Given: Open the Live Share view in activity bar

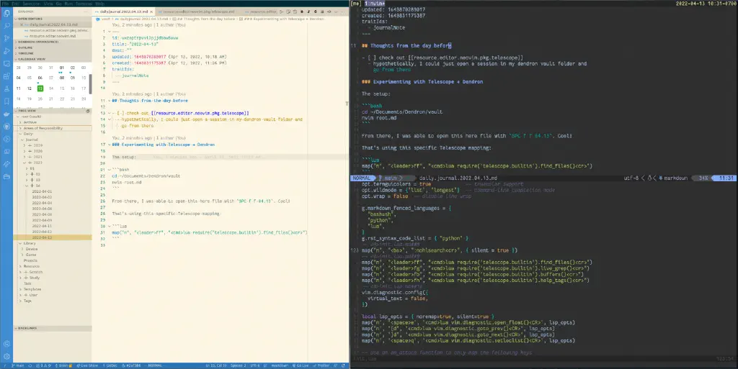Looking at the screenshot, I should point(6,164).
